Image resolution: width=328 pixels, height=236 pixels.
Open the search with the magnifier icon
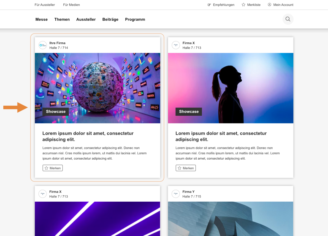click(288, 19)
